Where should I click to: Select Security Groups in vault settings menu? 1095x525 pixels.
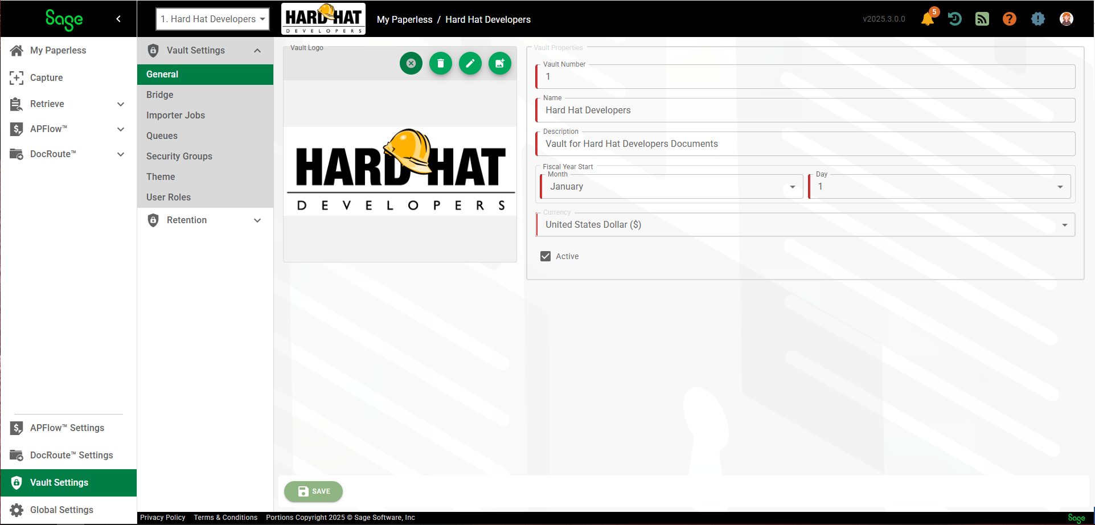pyautogui.click(x=179, y=156)
